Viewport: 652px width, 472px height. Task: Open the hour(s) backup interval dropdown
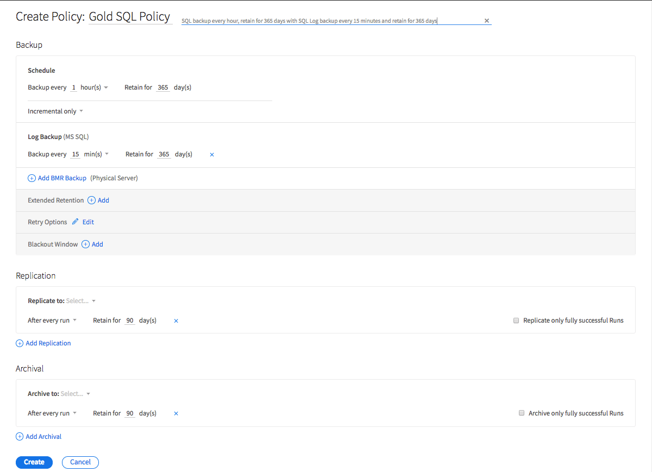pyautogui.click(x=95, y=87)
